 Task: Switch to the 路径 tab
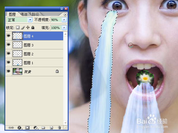(35, 14)
